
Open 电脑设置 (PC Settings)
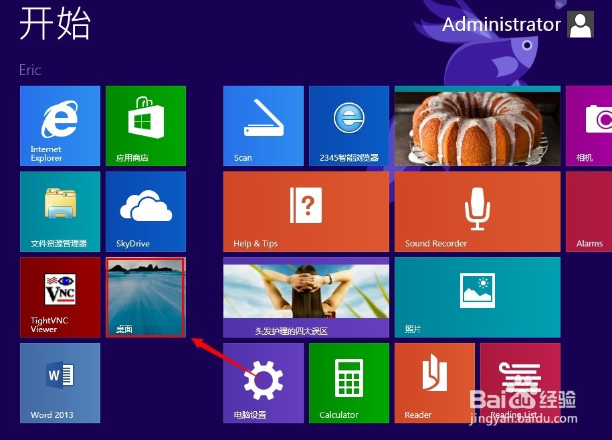[x=263, y=382]
